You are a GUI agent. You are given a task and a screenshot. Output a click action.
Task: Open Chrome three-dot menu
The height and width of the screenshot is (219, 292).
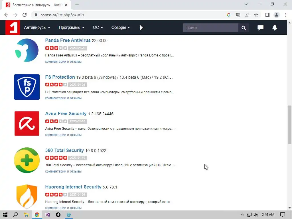[x=286, y=15]
